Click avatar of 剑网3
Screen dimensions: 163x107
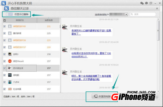[10, 54]
